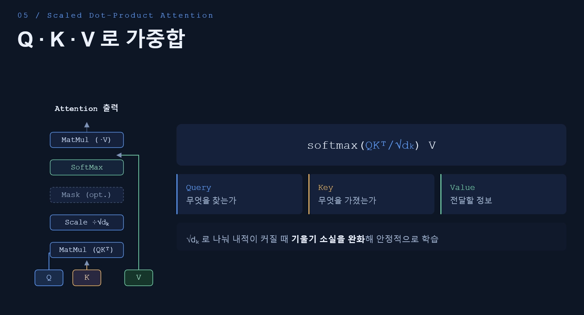The image size is (584, 315).
Task: Select the dashed Mask (opt.) block
Action: pos(87,195)
